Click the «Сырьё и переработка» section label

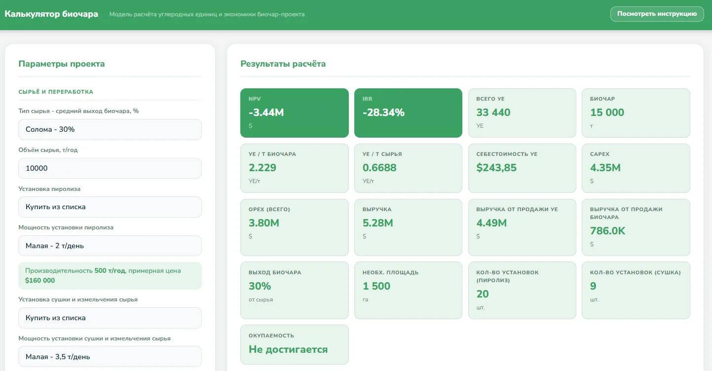(56, 92)
